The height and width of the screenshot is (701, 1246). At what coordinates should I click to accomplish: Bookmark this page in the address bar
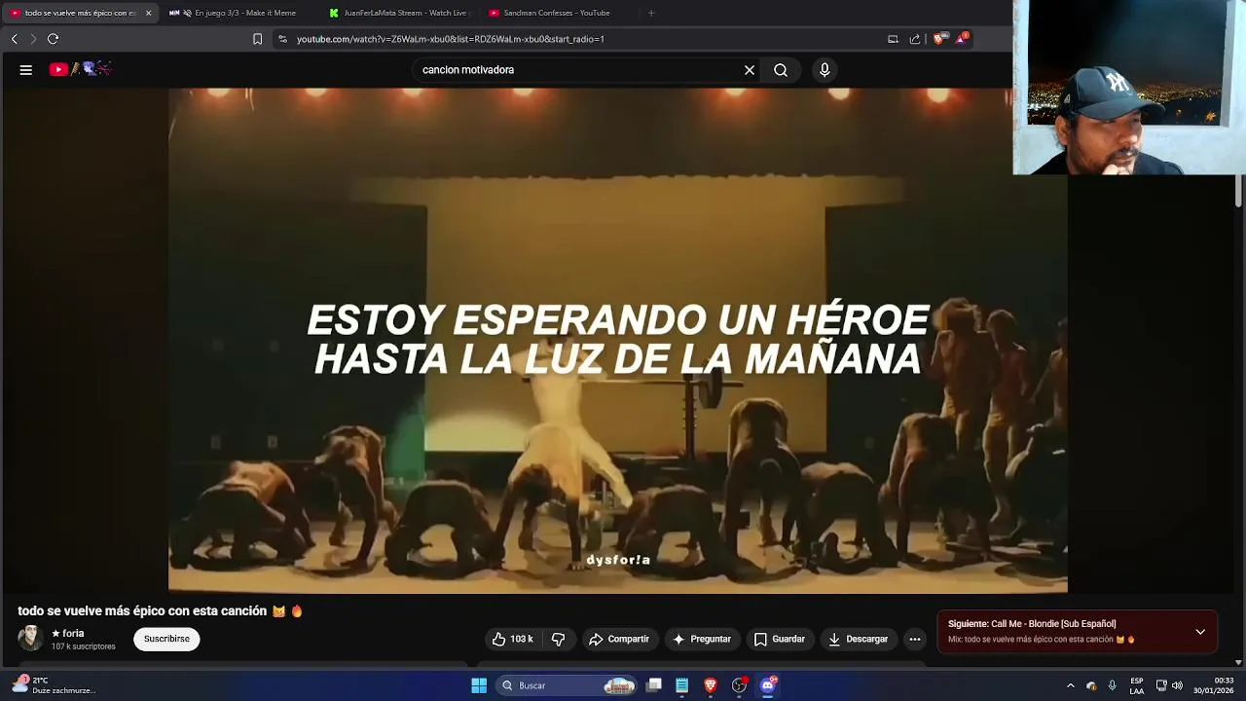(257, 39)
